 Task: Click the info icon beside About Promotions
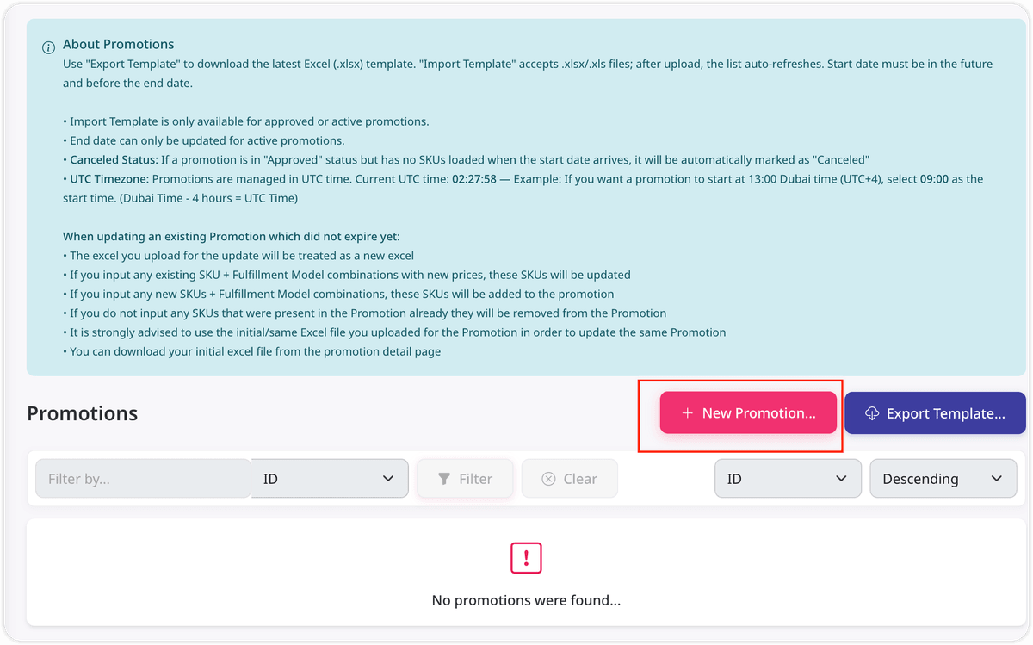49,48
